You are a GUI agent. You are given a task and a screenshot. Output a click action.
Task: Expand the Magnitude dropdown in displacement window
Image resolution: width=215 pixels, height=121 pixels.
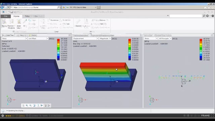(105, 39)
